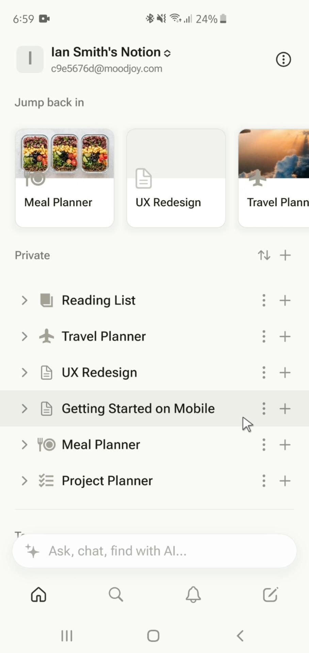The width and height of the screenshot is (309, 653).
Task: Expand the UX Redesign page chevron
Action: 24,372
